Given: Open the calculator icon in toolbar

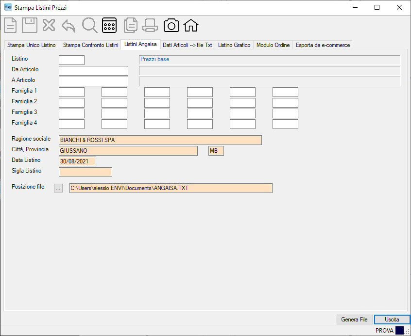Looking at the screenshot, I should click(109, 25).
